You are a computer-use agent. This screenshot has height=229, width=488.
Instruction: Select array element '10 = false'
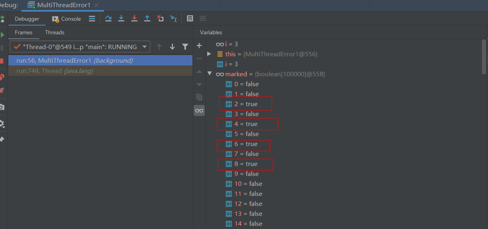coord(244,184)
